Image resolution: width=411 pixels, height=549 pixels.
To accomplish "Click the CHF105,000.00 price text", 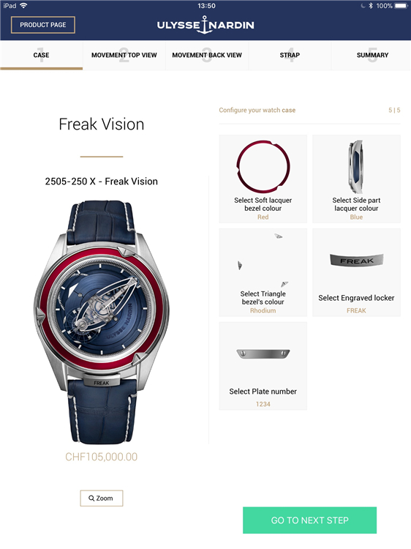I will pyautogui.click(x=102, y=457).
